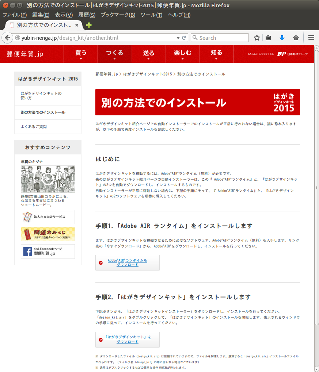Expand the 楽しむ navigation menu
This screenshot has height=372, width=319.
coord(182,54)
